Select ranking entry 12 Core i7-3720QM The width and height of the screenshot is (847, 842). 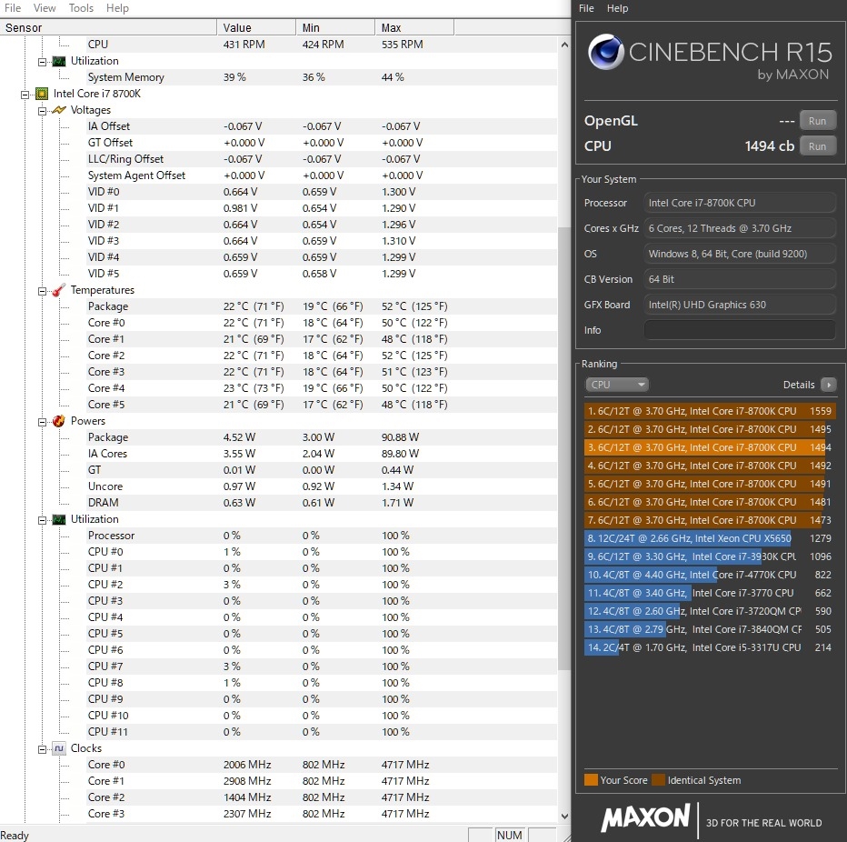710,611
